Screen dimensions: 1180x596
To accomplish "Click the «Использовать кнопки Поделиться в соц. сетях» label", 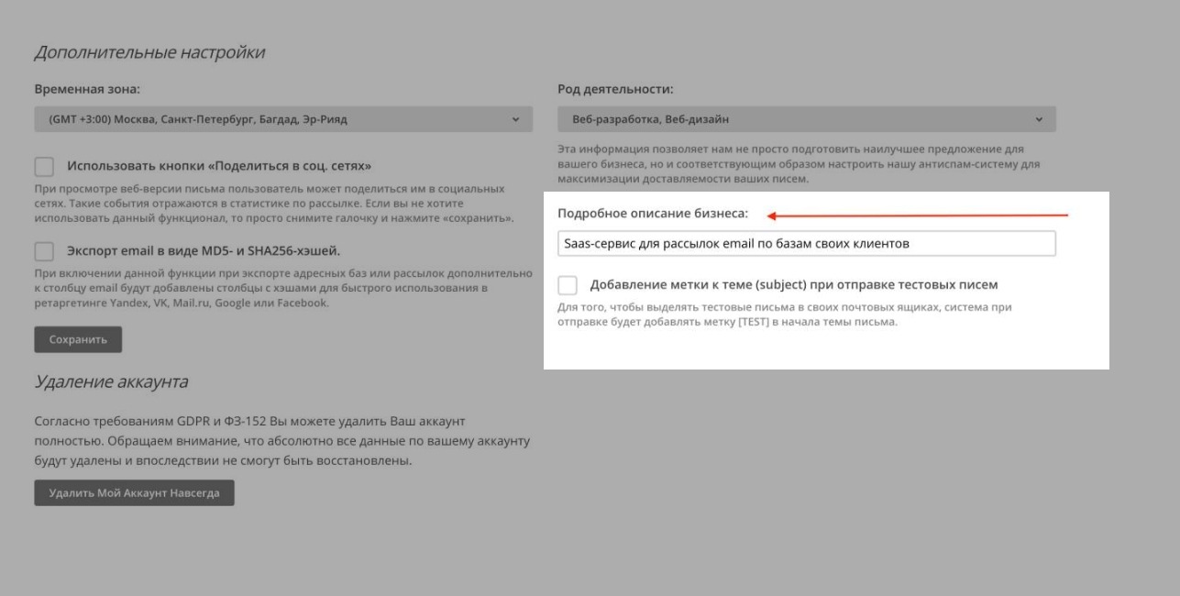I will (218, 167).
